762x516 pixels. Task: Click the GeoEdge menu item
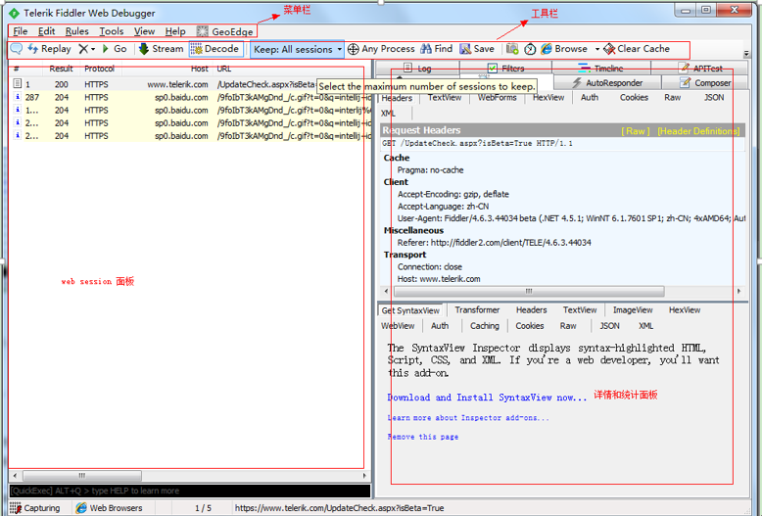225,31
